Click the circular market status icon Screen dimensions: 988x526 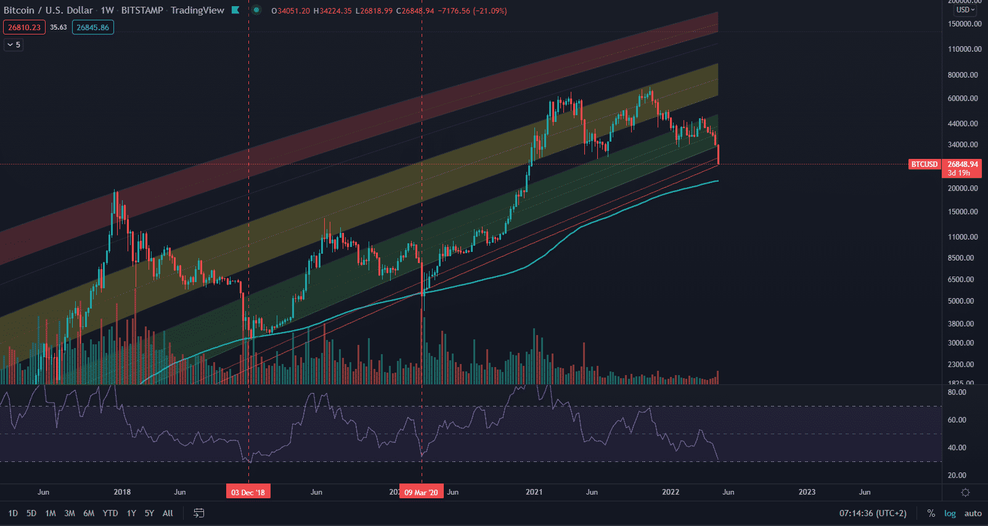[256, 10]
